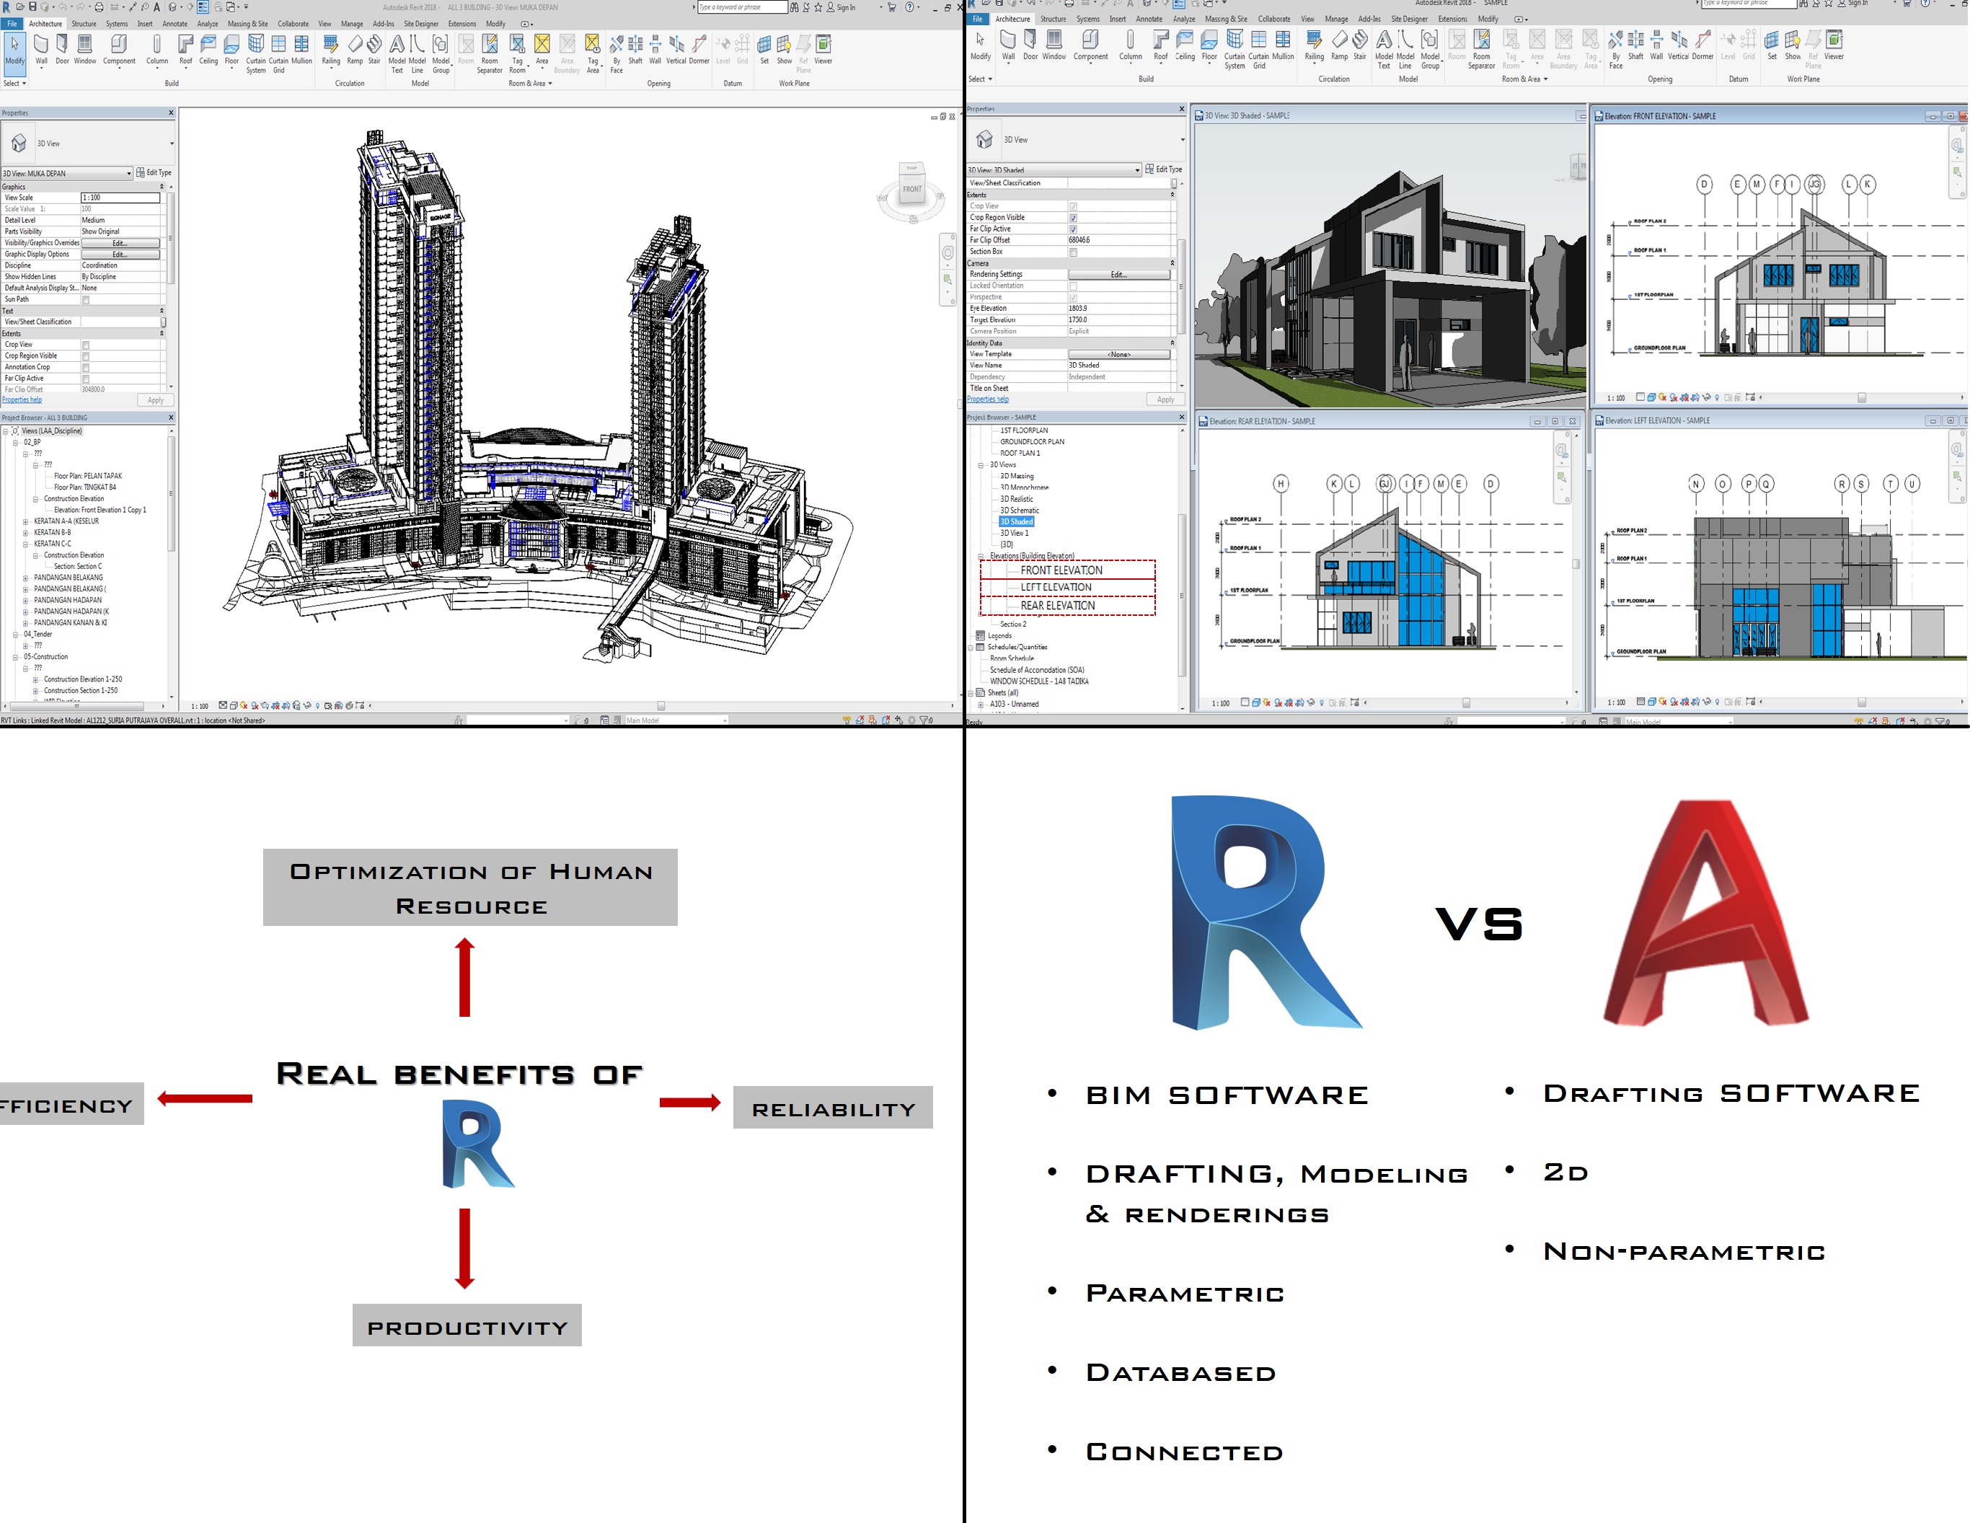Click the Ramp tool in the right Revit ribbon
This screenshot has width=1970, height=1523.
coord(1340,45)
